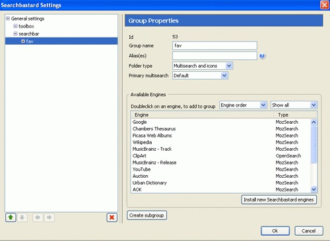Viewport: 330px width, 241px height.
Task: Select MusicBrainz - Release engine row
Action: [220, 163]
